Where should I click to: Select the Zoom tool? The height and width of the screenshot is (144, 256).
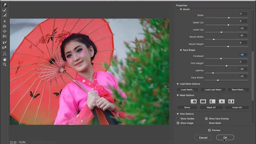(x=4, y=64)
